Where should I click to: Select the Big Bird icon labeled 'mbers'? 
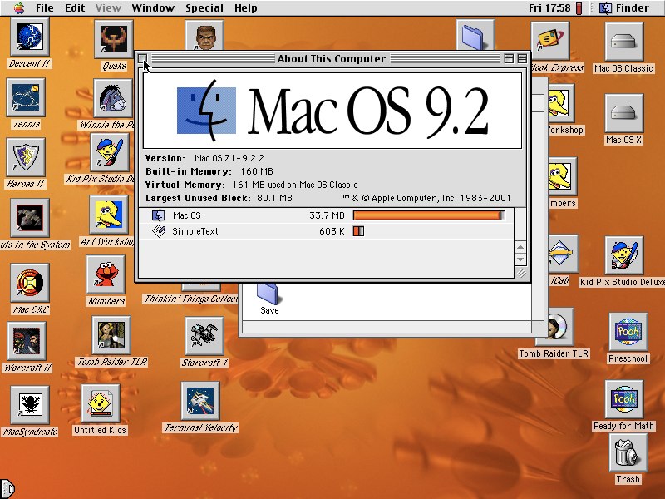pyautogui.click(x=563, y=176)
